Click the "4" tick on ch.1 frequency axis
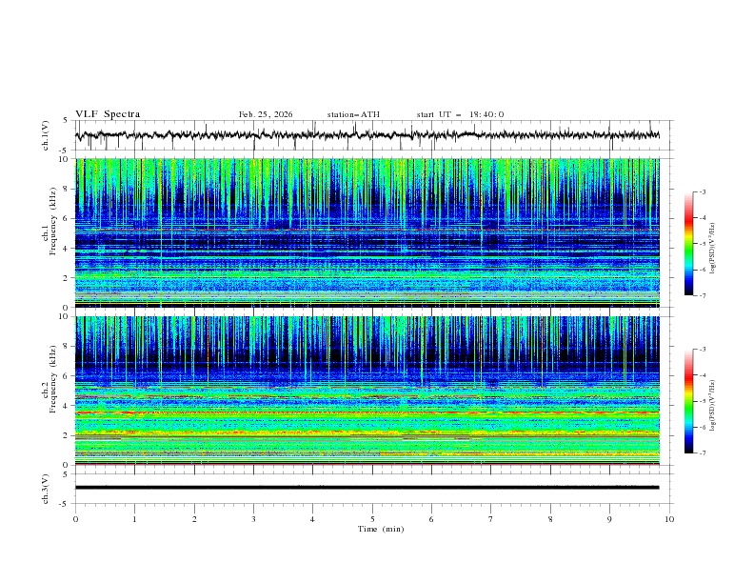Screen dimensions: 754x583 click(x=67, y=249)
